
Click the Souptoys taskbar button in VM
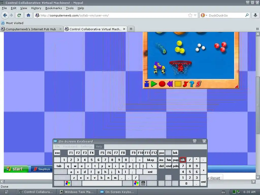(x=41, y=169)
